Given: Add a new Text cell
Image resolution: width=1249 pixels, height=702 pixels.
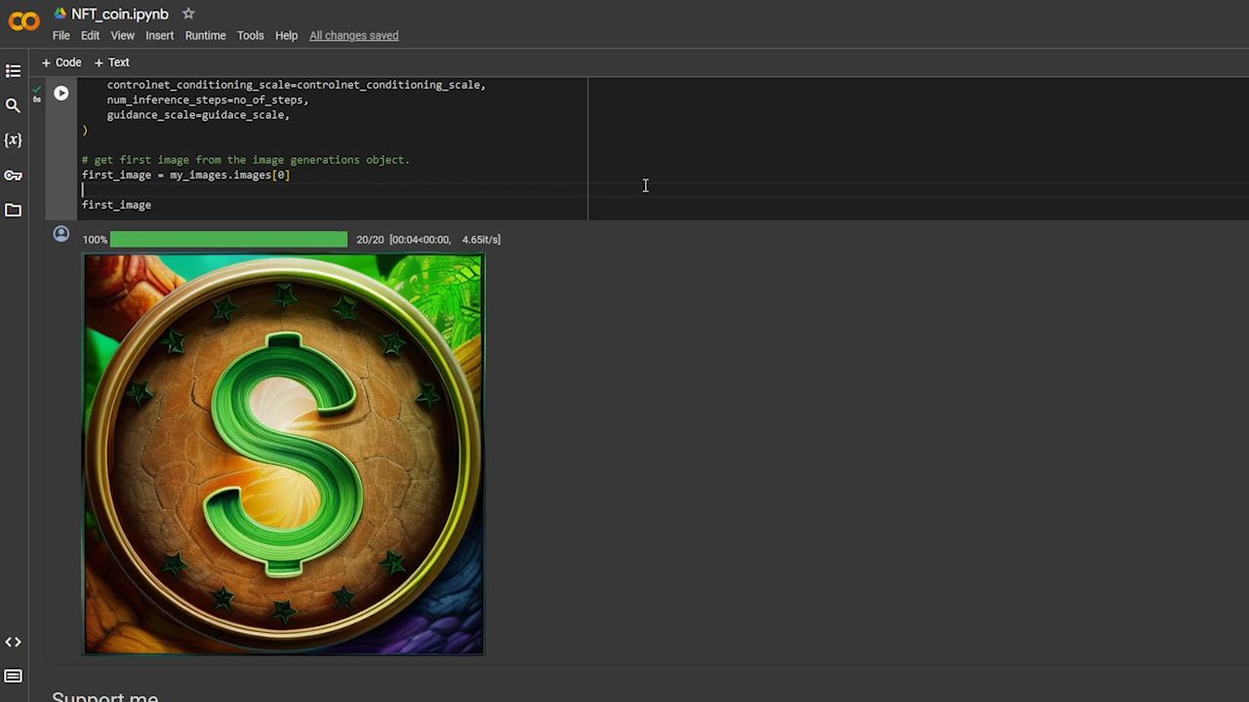Looking at the screenshot, I should point(112,62).
